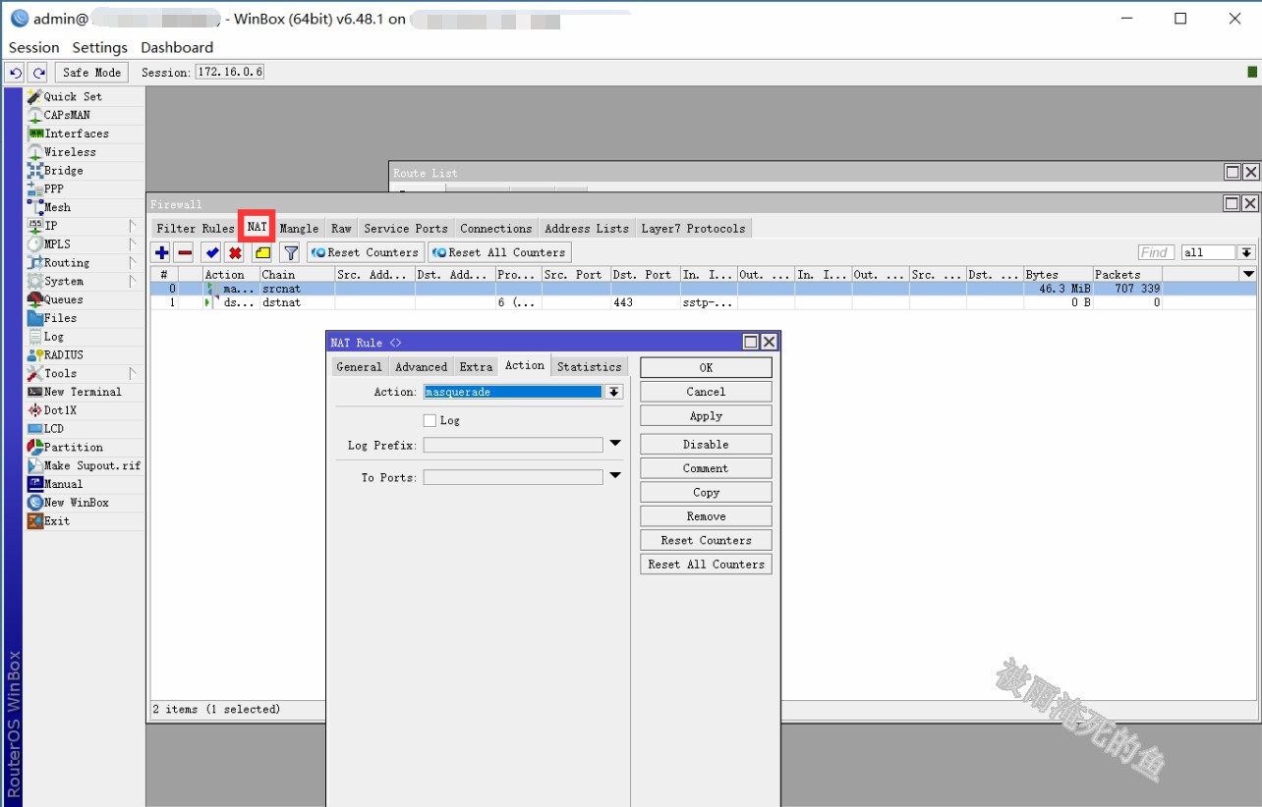Viewport: 1262px width, 807px height.
Task: Click the undo arrow icon
Action: [x=15, y=73]
